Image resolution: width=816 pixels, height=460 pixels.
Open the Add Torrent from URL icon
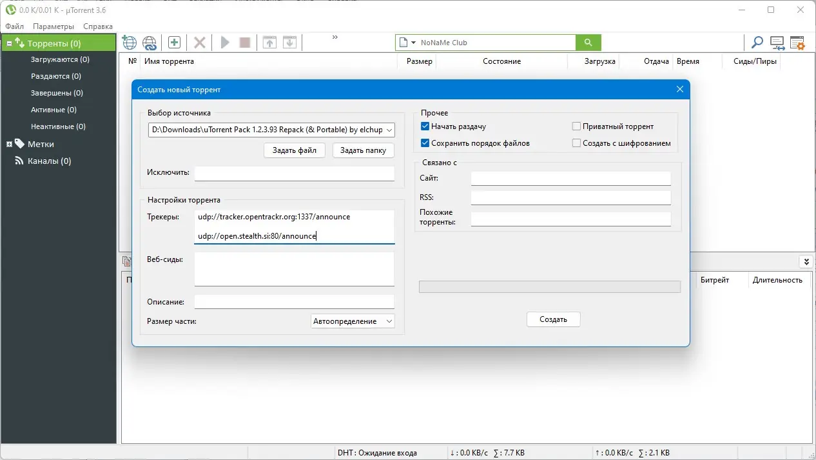coord(129,42)
